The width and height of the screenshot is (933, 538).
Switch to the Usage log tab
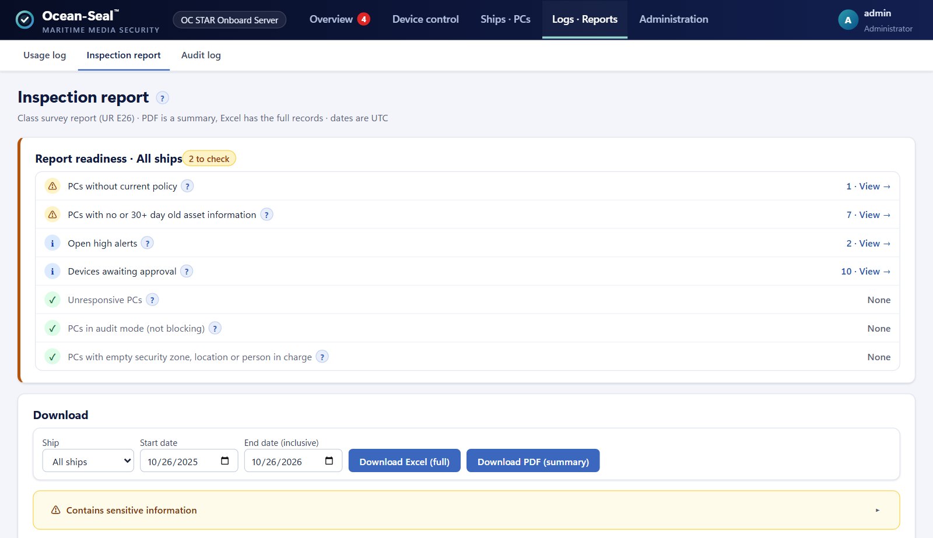45,55
